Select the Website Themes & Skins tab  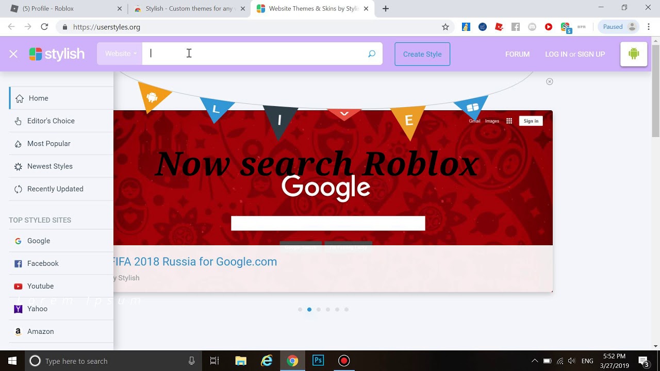313,9
